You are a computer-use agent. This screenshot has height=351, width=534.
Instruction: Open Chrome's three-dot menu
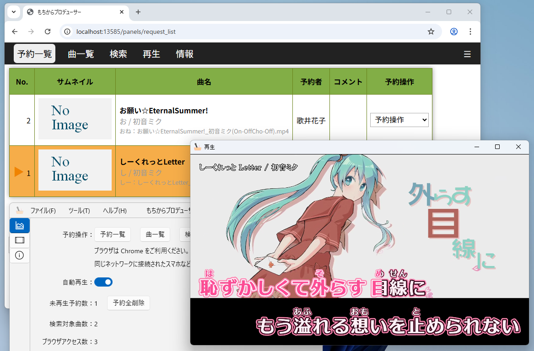470,32
